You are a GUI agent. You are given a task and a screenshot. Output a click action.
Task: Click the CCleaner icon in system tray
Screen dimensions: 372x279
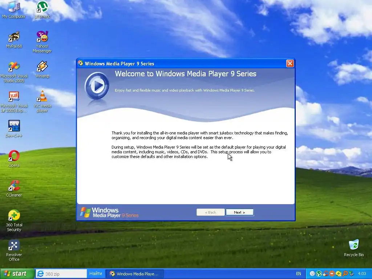point(325,274)
